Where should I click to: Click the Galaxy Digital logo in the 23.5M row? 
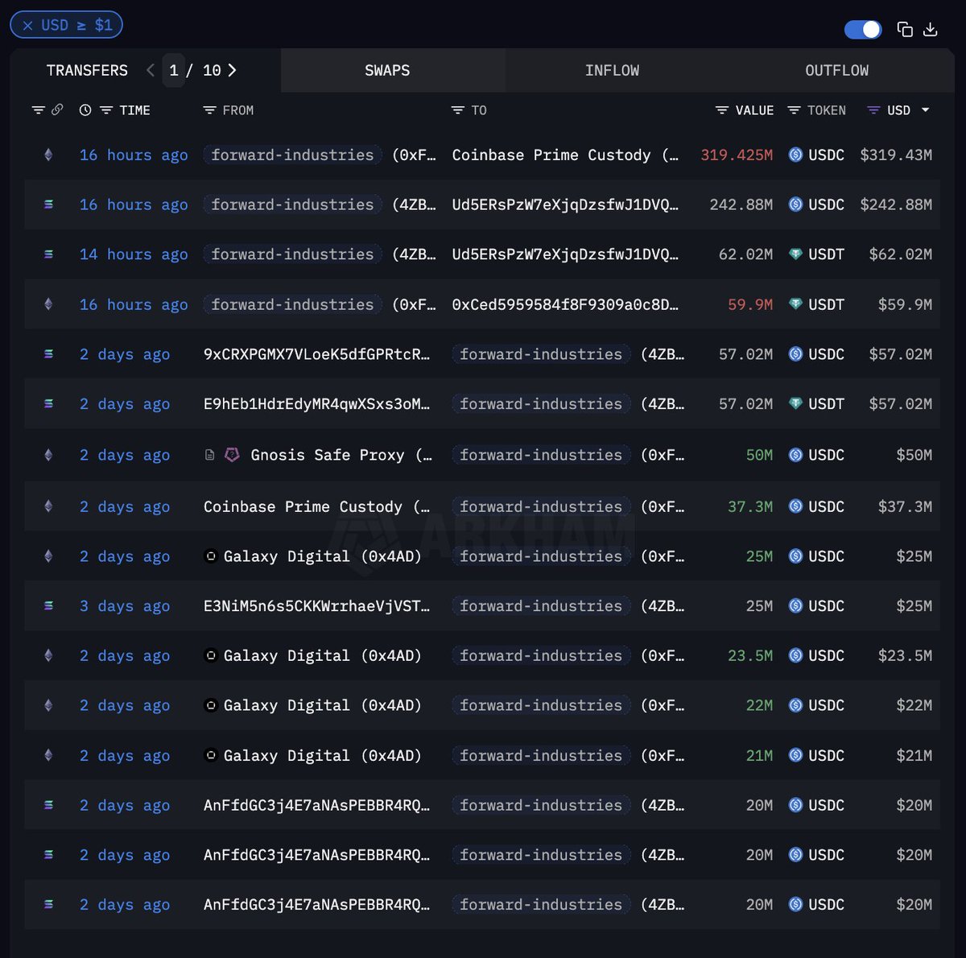(211, 655)
